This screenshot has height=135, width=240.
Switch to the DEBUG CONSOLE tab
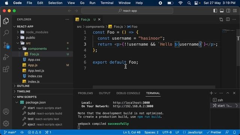128,93
